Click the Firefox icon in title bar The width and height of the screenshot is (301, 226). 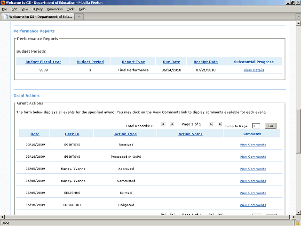click(3, 3)
